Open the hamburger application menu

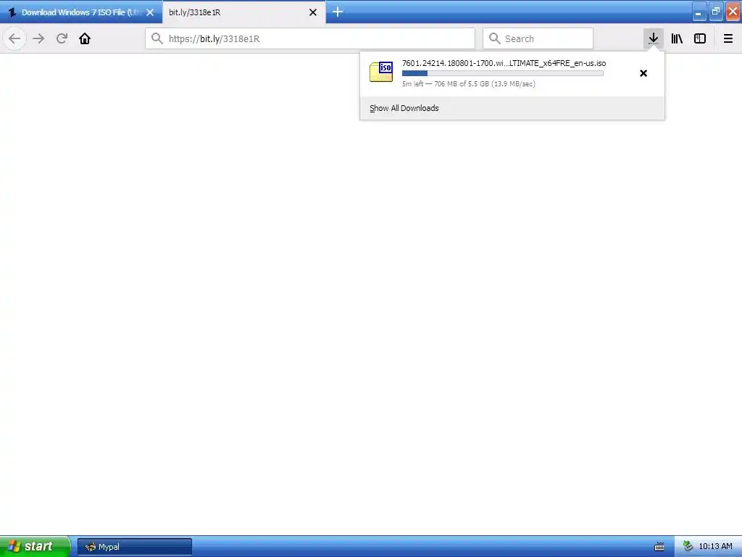point(728,38)
